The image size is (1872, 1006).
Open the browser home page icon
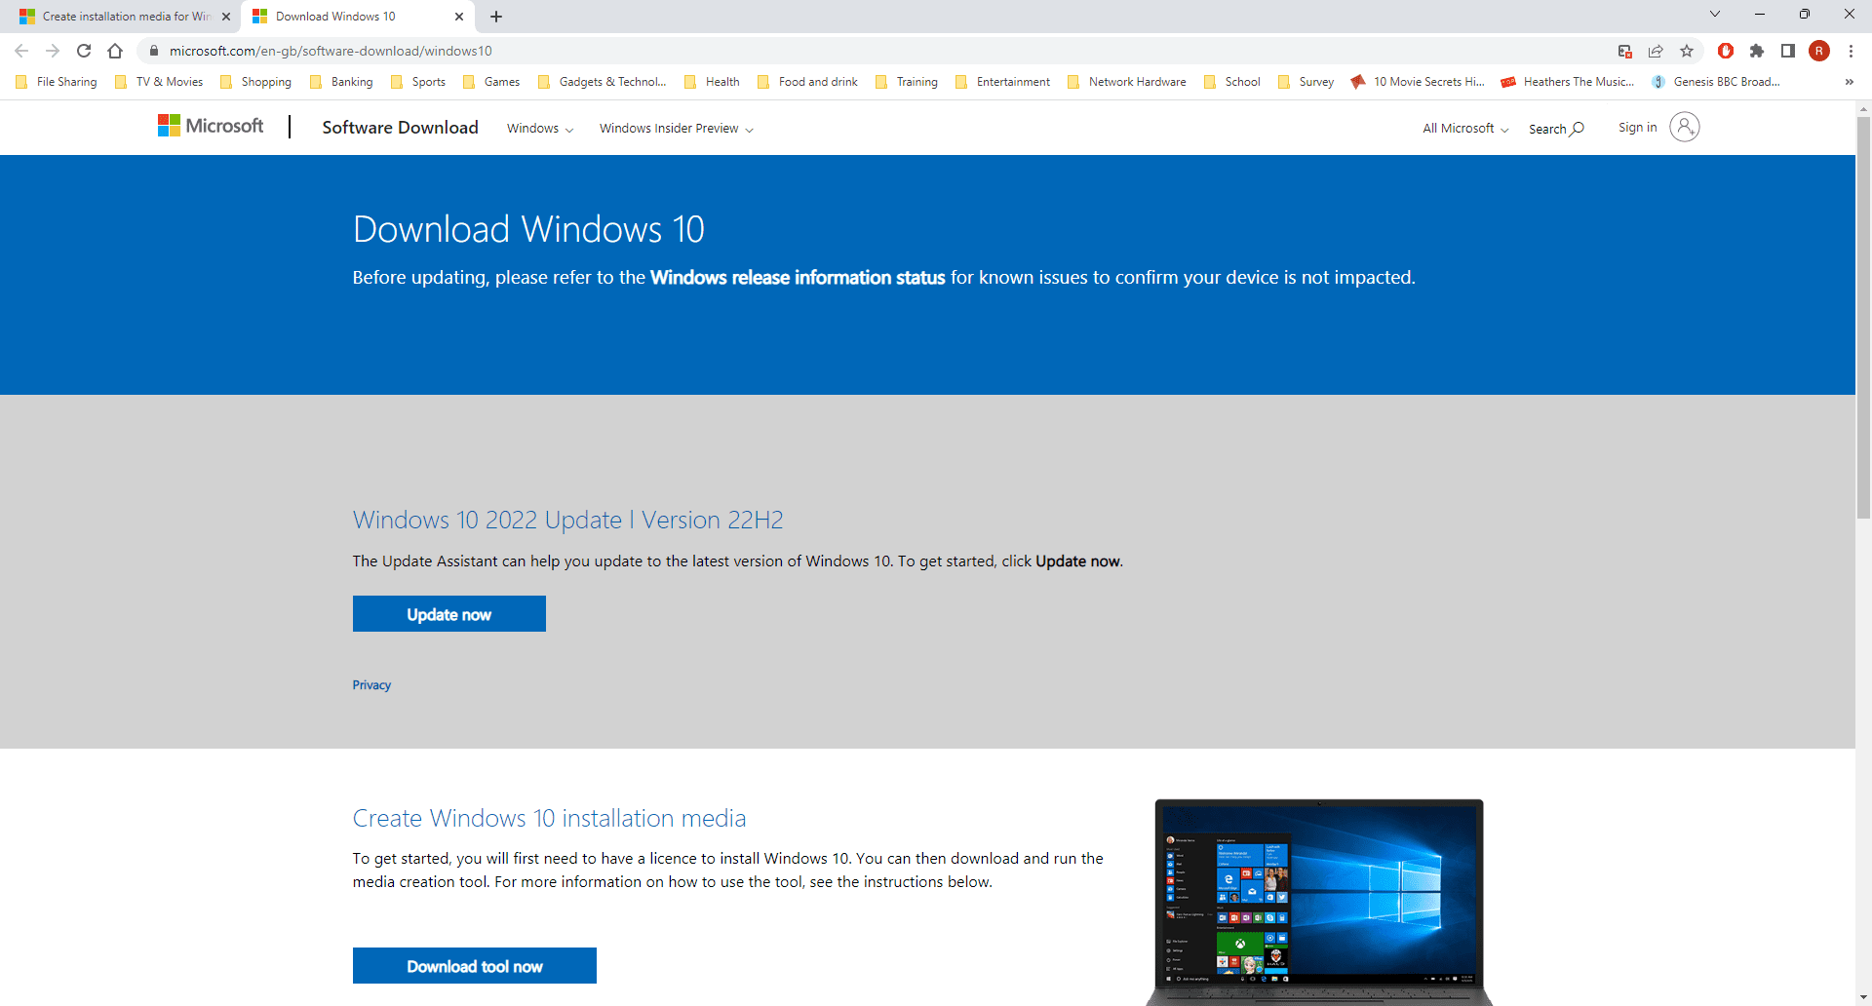(x=115, y=51)
